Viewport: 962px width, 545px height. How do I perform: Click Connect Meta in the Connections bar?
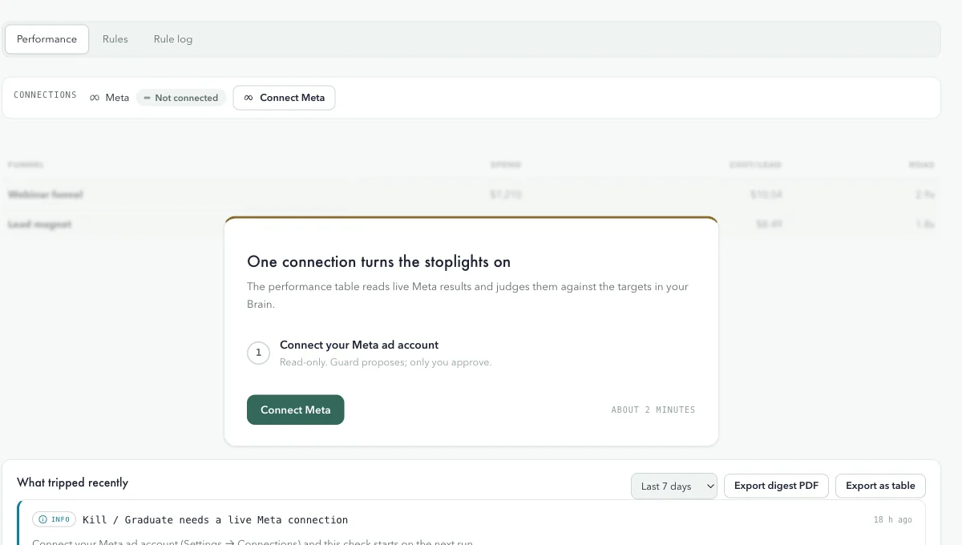coord(285,98)
